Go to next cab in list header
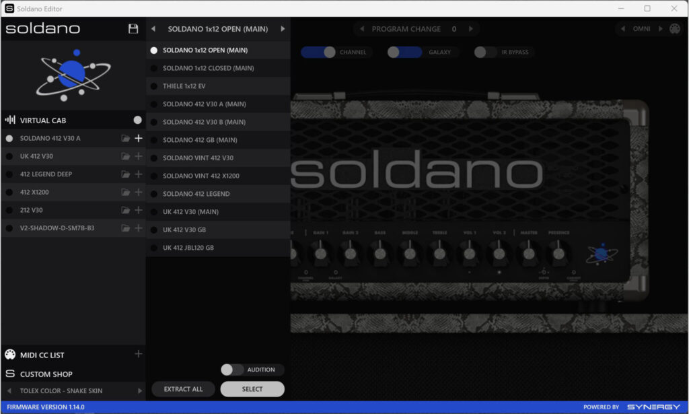Screen dimensions: 689x414 click(x=283, y=28)
